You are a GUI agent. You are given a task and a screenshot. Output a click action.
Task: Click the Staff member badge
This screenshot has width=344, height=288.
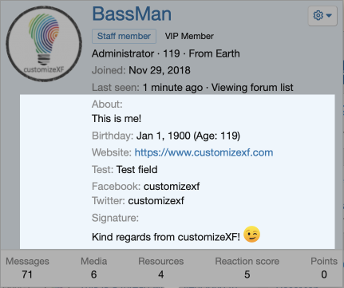coord(124,36)
